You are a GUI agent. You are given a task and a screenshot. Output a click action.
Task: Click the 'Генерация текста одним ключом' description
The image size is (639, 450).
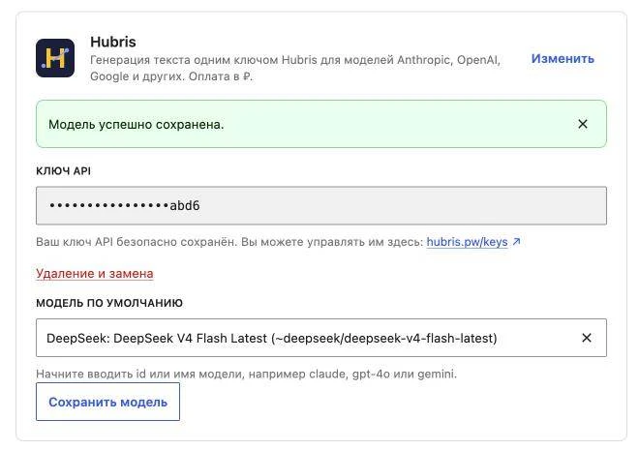coord(295,68)
